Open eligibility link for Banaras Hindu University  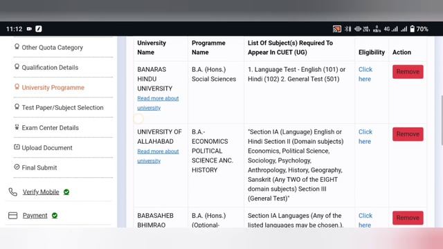click(x=365, y=74)
